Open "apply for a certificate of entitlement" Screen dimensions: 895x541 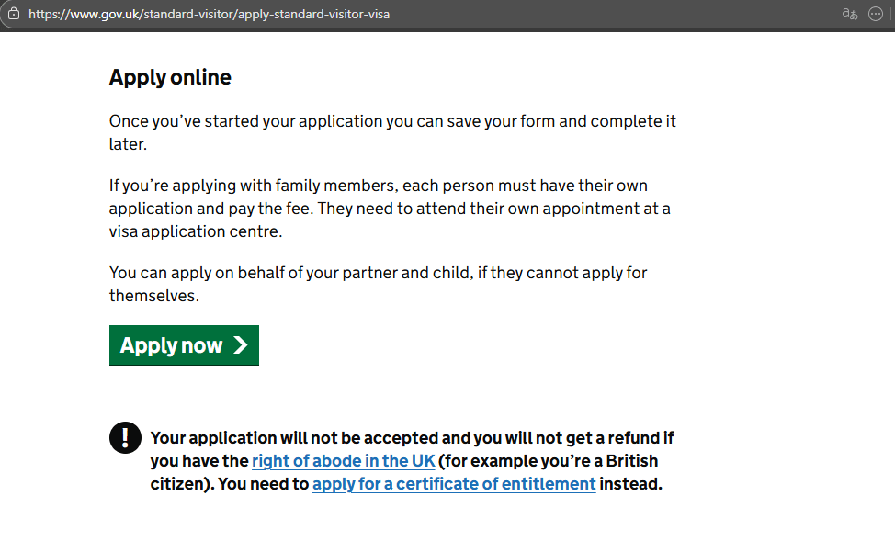click(x=453, y=483)
